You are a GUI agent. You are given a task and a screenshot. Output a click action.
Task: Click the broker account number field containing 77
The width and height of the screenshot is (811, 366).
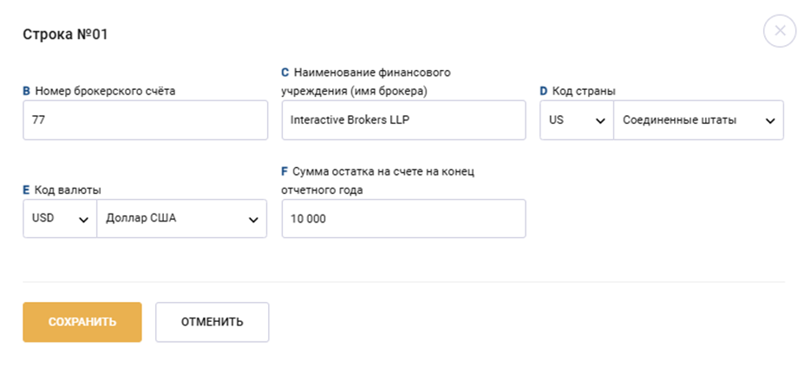(x=145, y=120)
